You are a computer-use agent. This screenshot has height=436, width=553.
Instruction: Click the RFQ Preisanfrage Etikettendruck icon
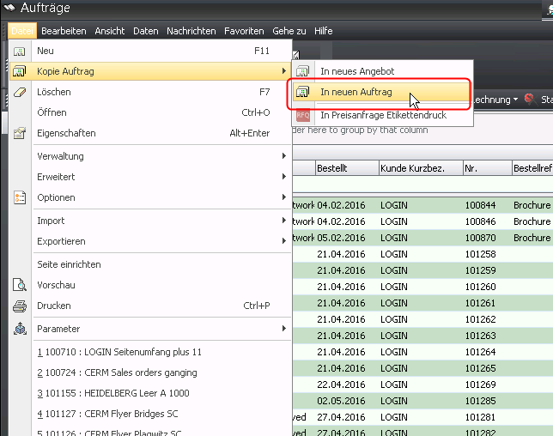[302, 115]
